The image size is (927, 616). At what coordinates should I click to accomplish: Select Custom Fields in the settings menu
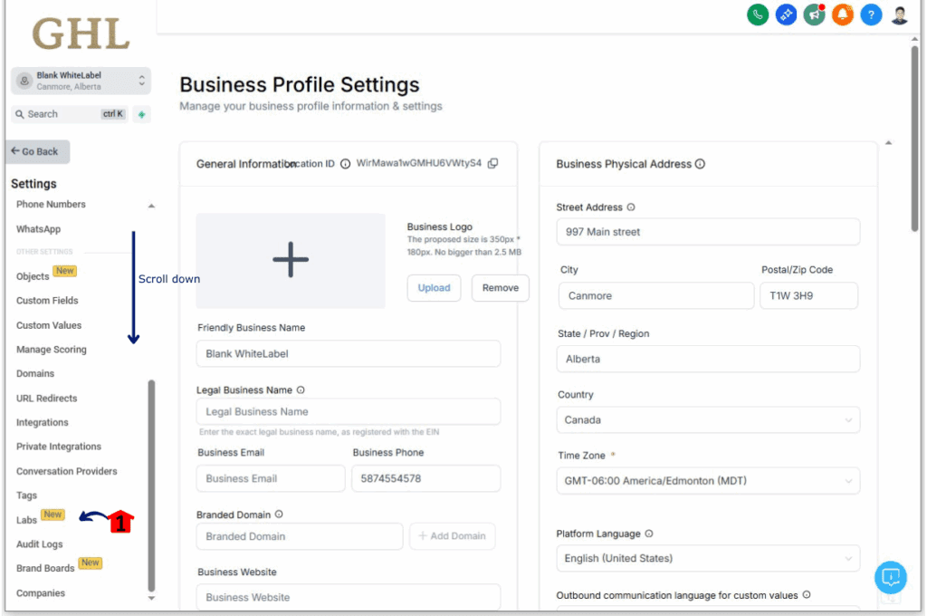pyautogui.click(x=47, y=301)
